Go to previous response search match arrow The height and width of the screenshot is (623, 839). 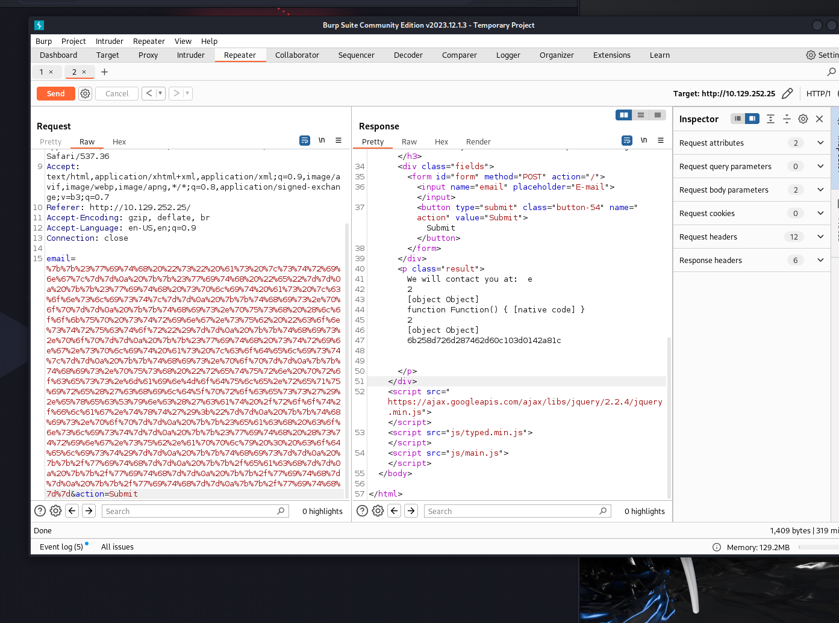395,511
